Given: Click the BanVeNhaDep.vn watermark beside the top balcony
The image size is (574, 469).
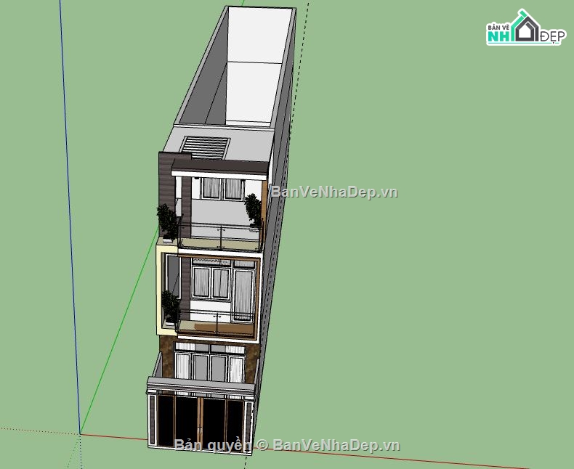Looking at the screenshot, I should pos(334,192).
